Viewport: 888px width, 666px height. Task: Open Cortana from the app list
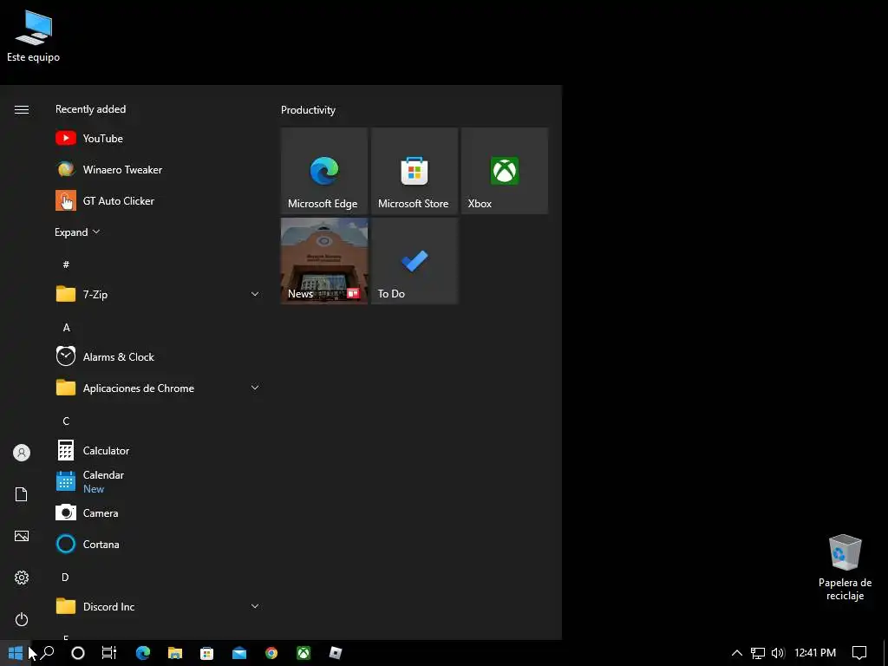click(158, 545)
